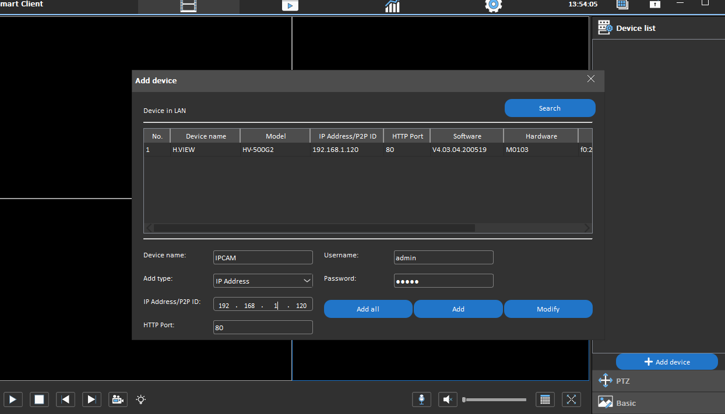725x414 pixels.
Task: Open the statistics chart icon
Action: point(392,6)
